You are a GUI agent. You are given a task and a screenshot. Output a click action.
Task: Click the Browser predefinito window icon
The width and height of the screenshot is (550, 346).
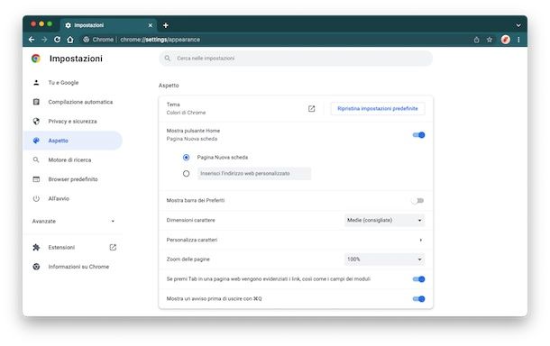[36, 179]
